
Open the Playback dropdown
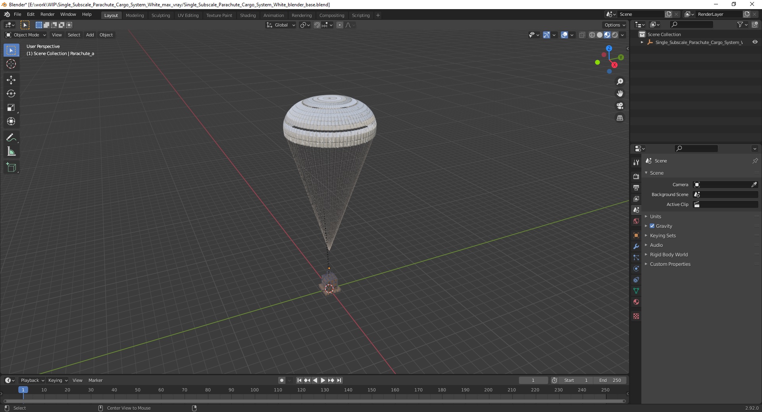[x=32, y=380]
